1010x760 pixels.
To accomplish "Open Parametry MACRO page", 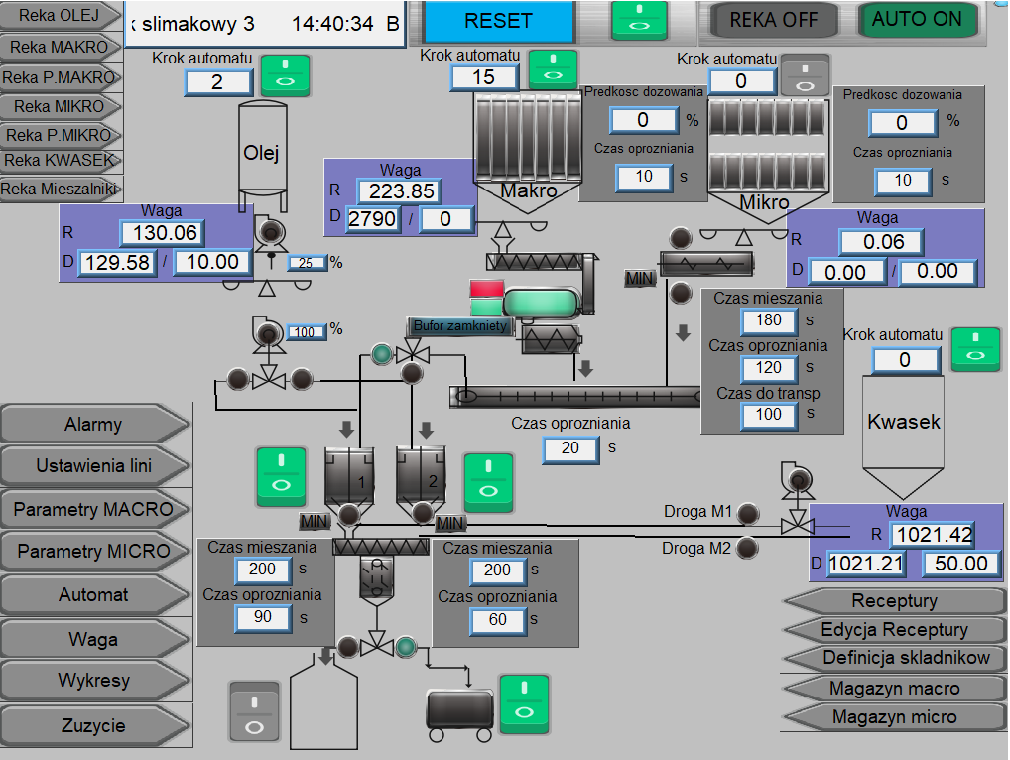I will click(94, 509).
